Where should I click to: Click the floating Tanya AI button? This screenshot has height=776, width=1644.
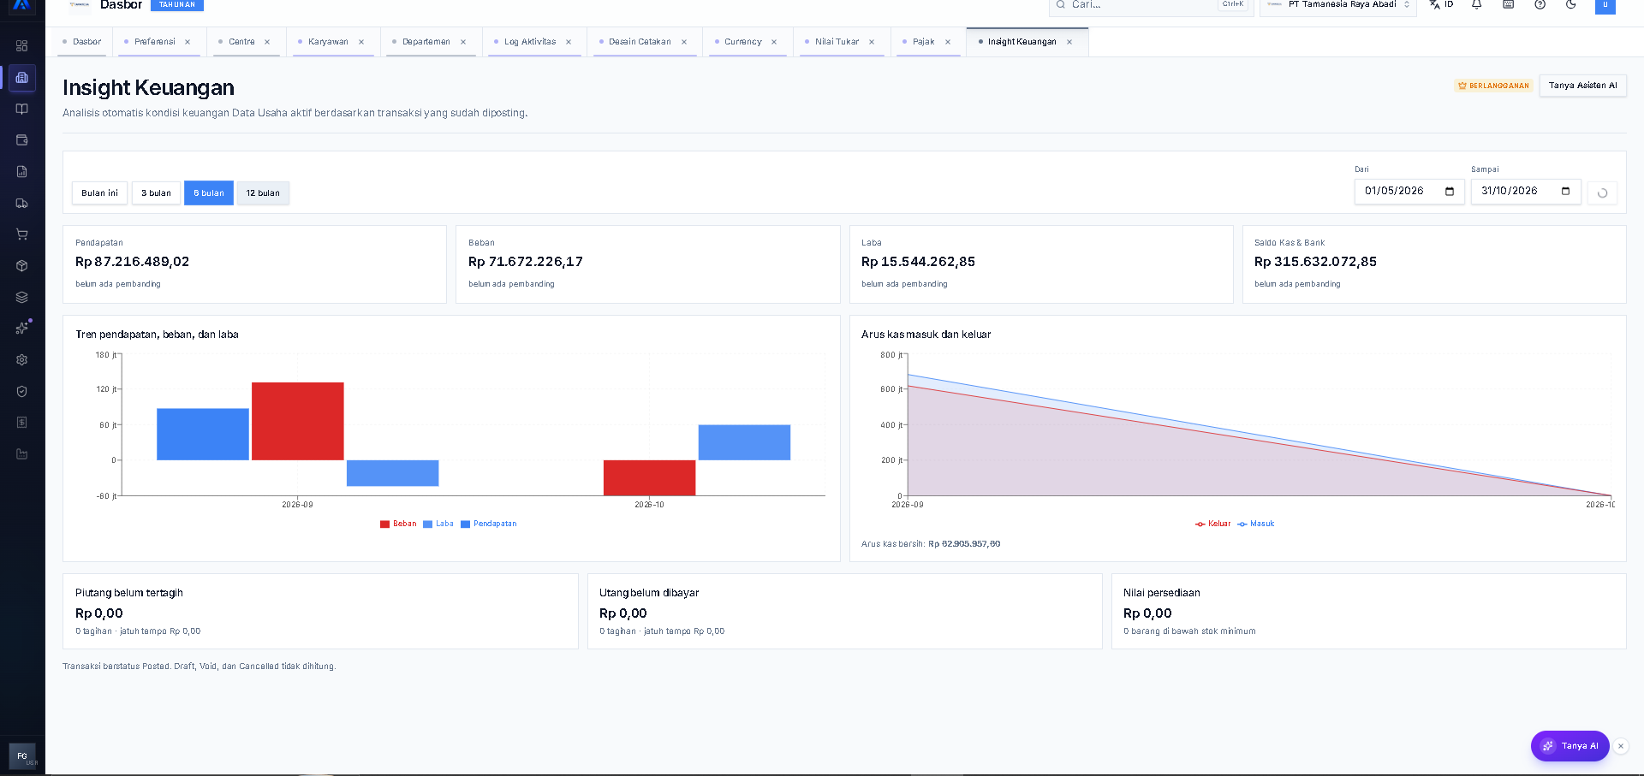coord(1570,746)
